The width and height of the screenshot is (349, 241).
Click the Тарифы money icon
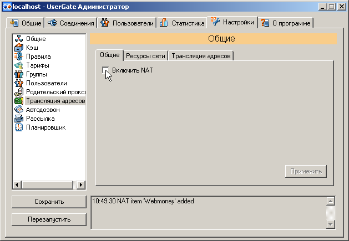(x=19, y=65)
